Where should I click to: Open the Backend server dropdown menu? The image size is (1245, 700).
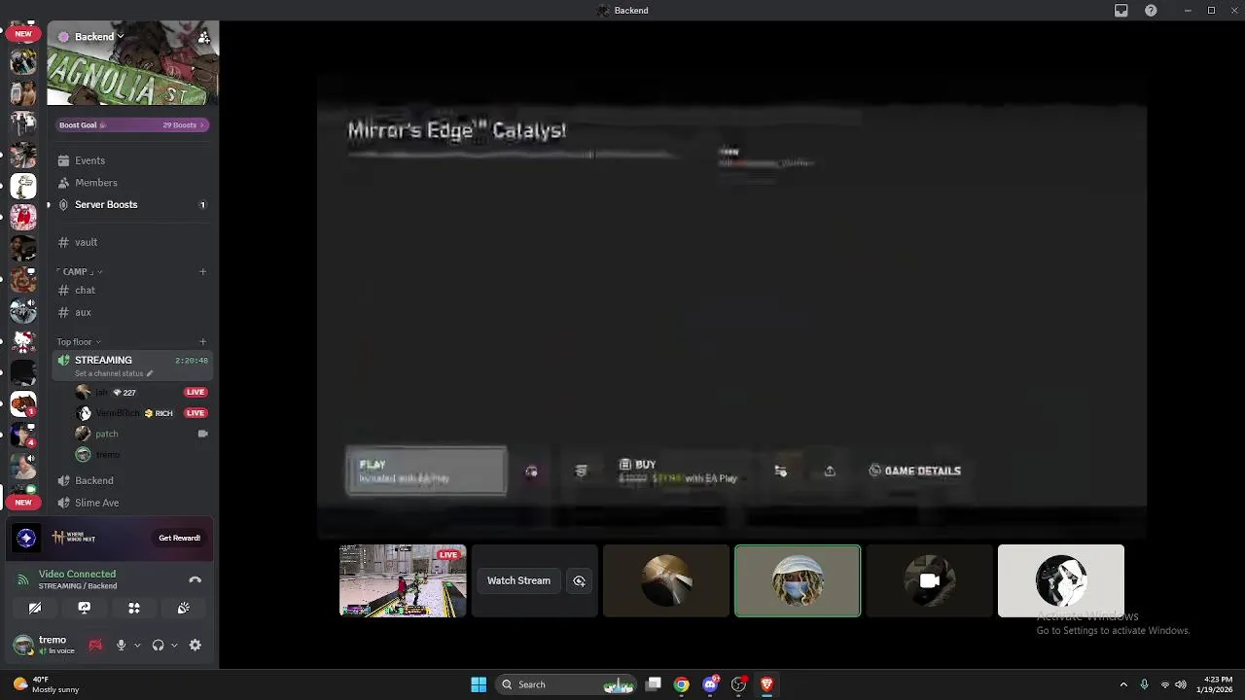(x=99, y=37)
